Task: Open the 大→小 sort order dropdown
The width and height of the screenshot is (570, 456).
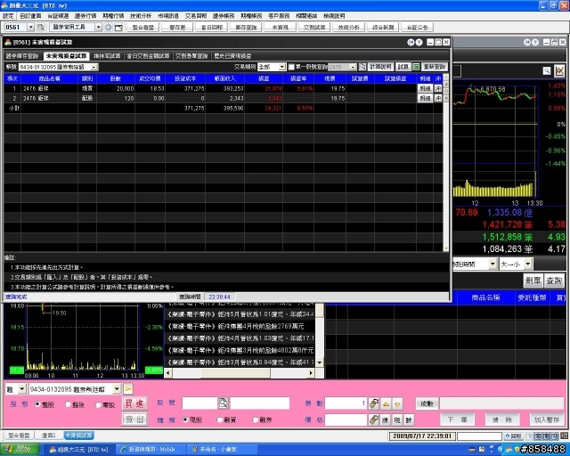Action: click(x=528, y=264)
